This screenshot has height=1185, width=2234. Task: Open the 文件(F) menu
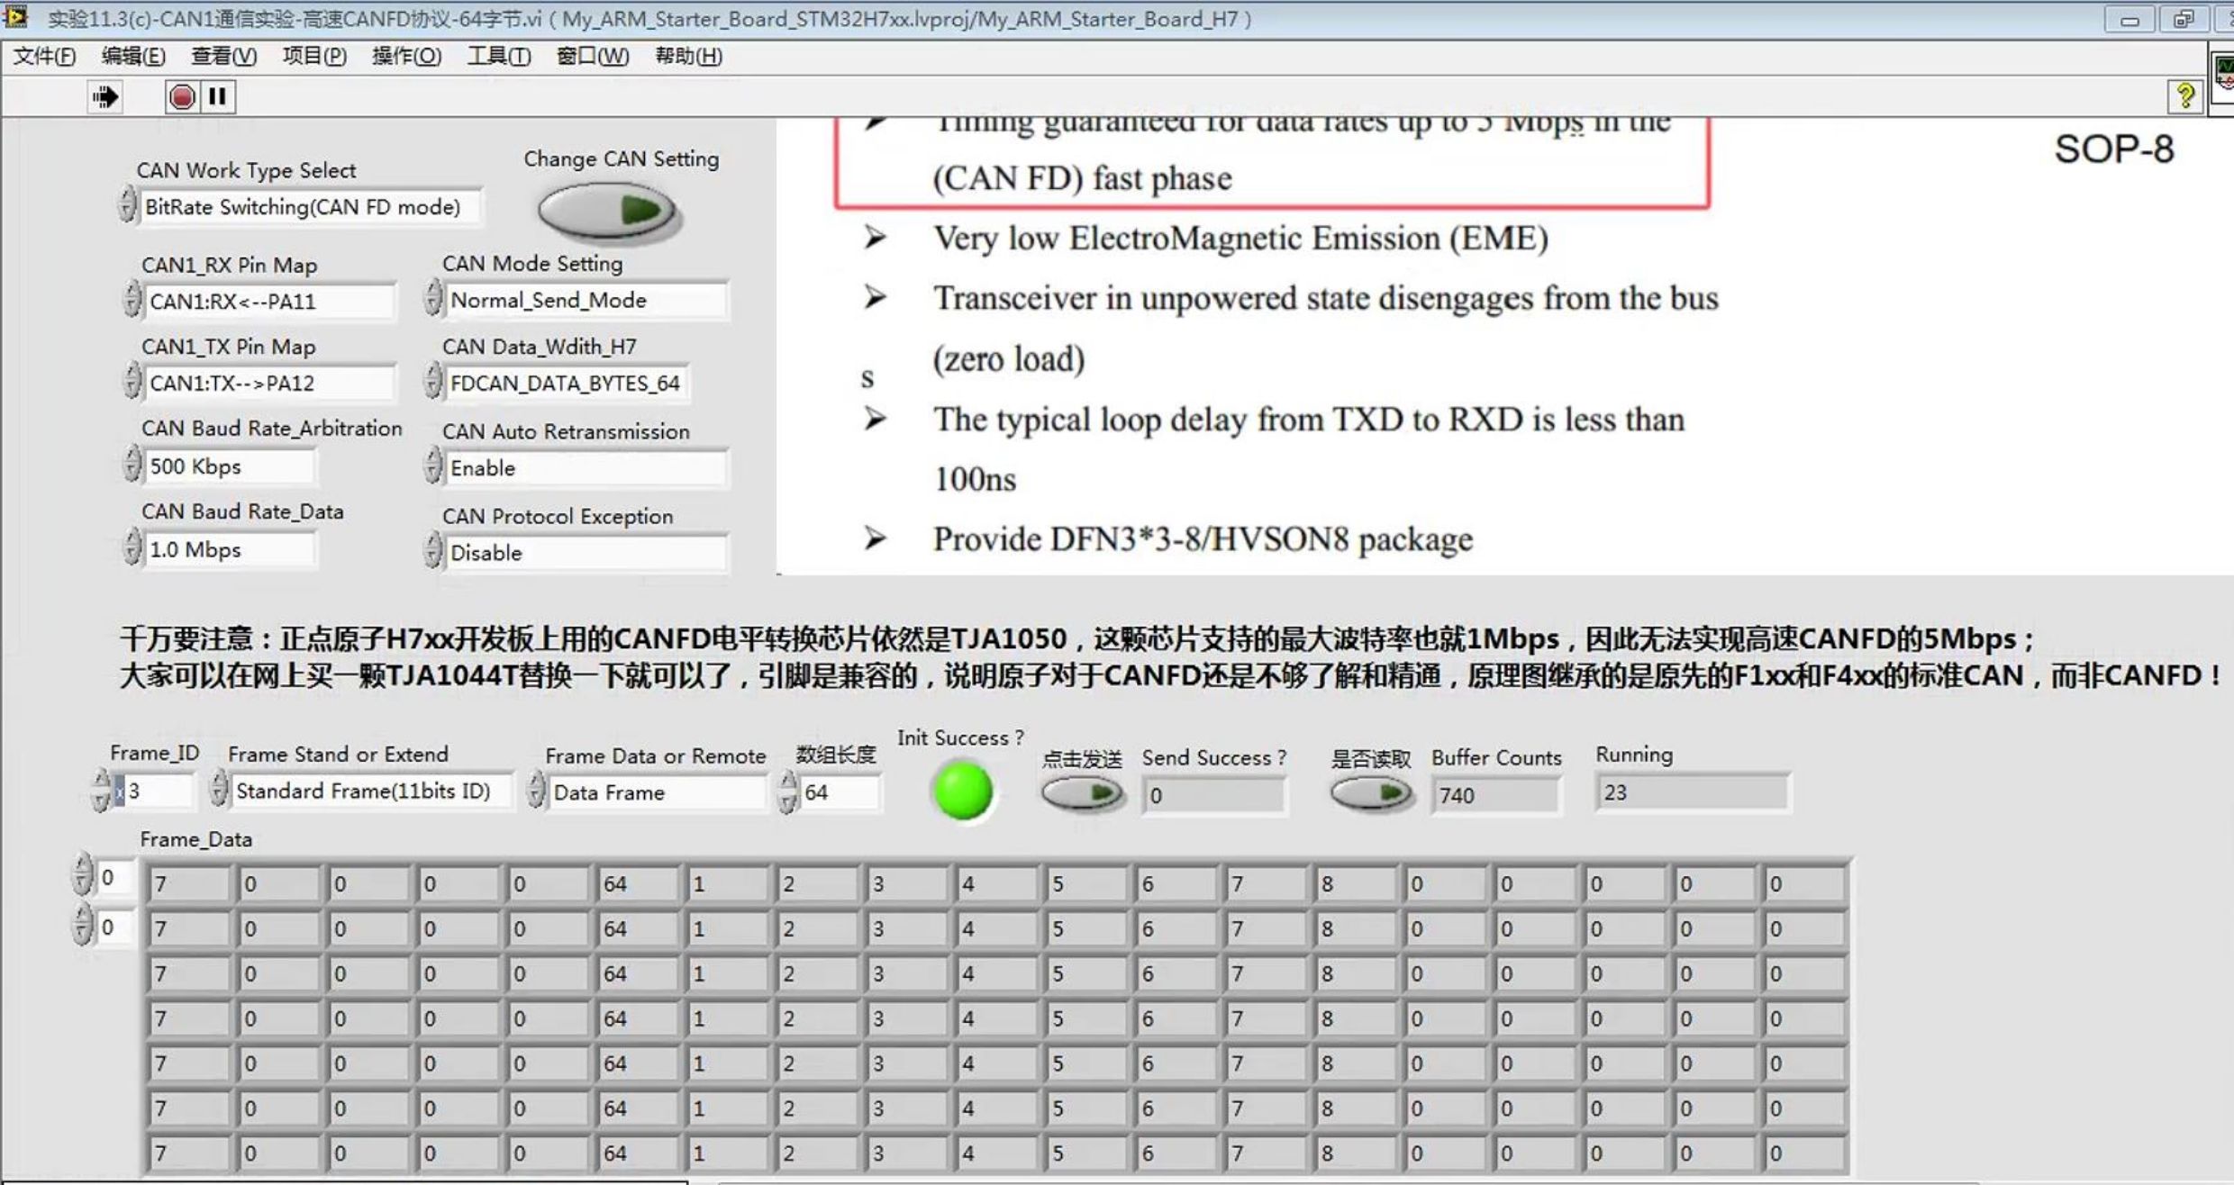[x=44, y=56]
